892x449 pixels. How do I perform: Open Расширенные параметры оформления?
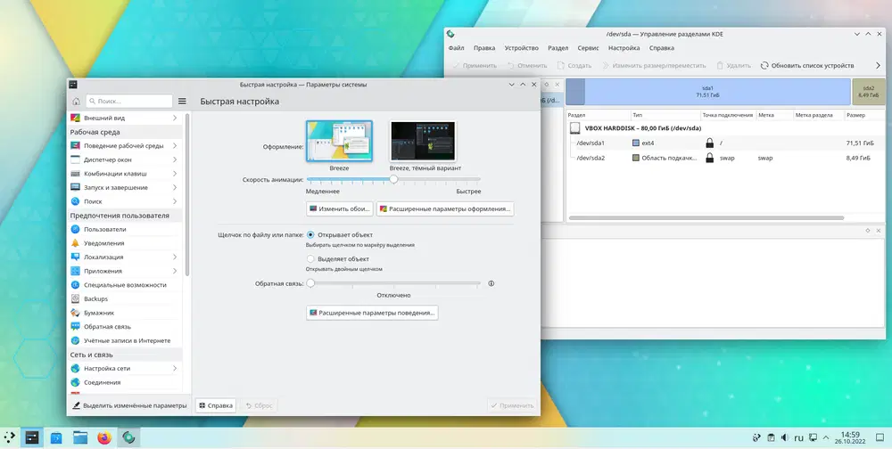pos(445,208)
